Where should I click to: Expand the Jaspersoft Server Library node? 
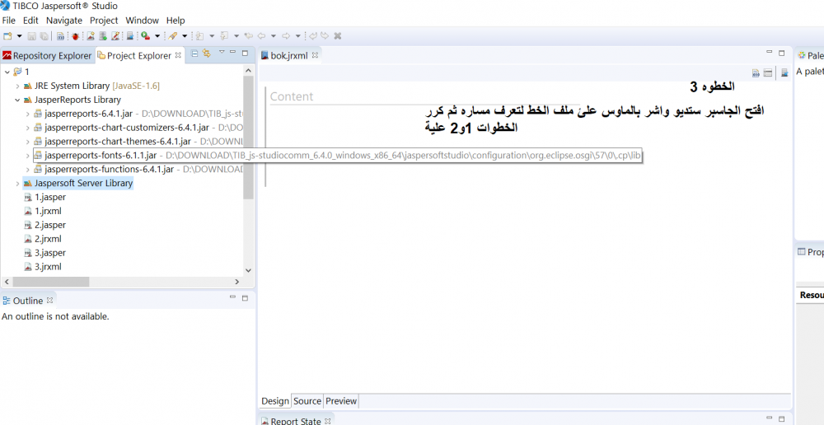point(17,184)
